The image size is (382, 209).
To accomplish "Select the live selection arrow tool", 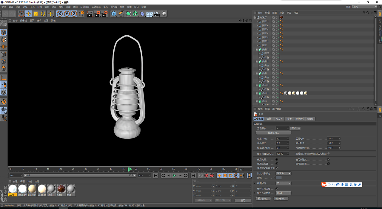I will [21, 14].
